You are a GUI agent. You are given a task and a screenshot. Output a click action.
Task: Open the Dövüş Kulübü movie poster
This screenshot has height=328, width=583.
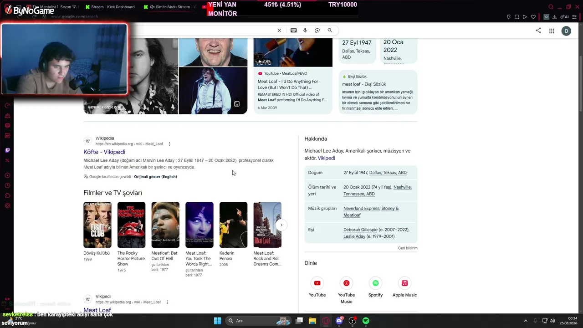[x=97, y=225]
